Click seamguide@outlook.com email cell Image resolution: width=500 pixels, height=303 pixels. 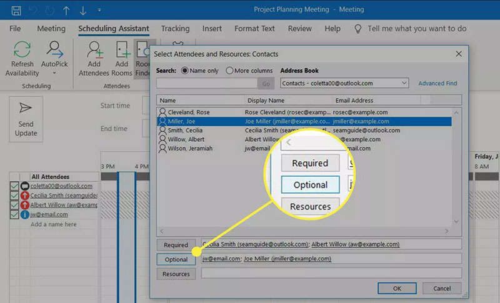[366, 131]
